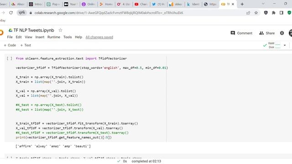Click the notebook title TF NLP Tweets.ipynb
292x164 pixels.
(x=34, y=31)
